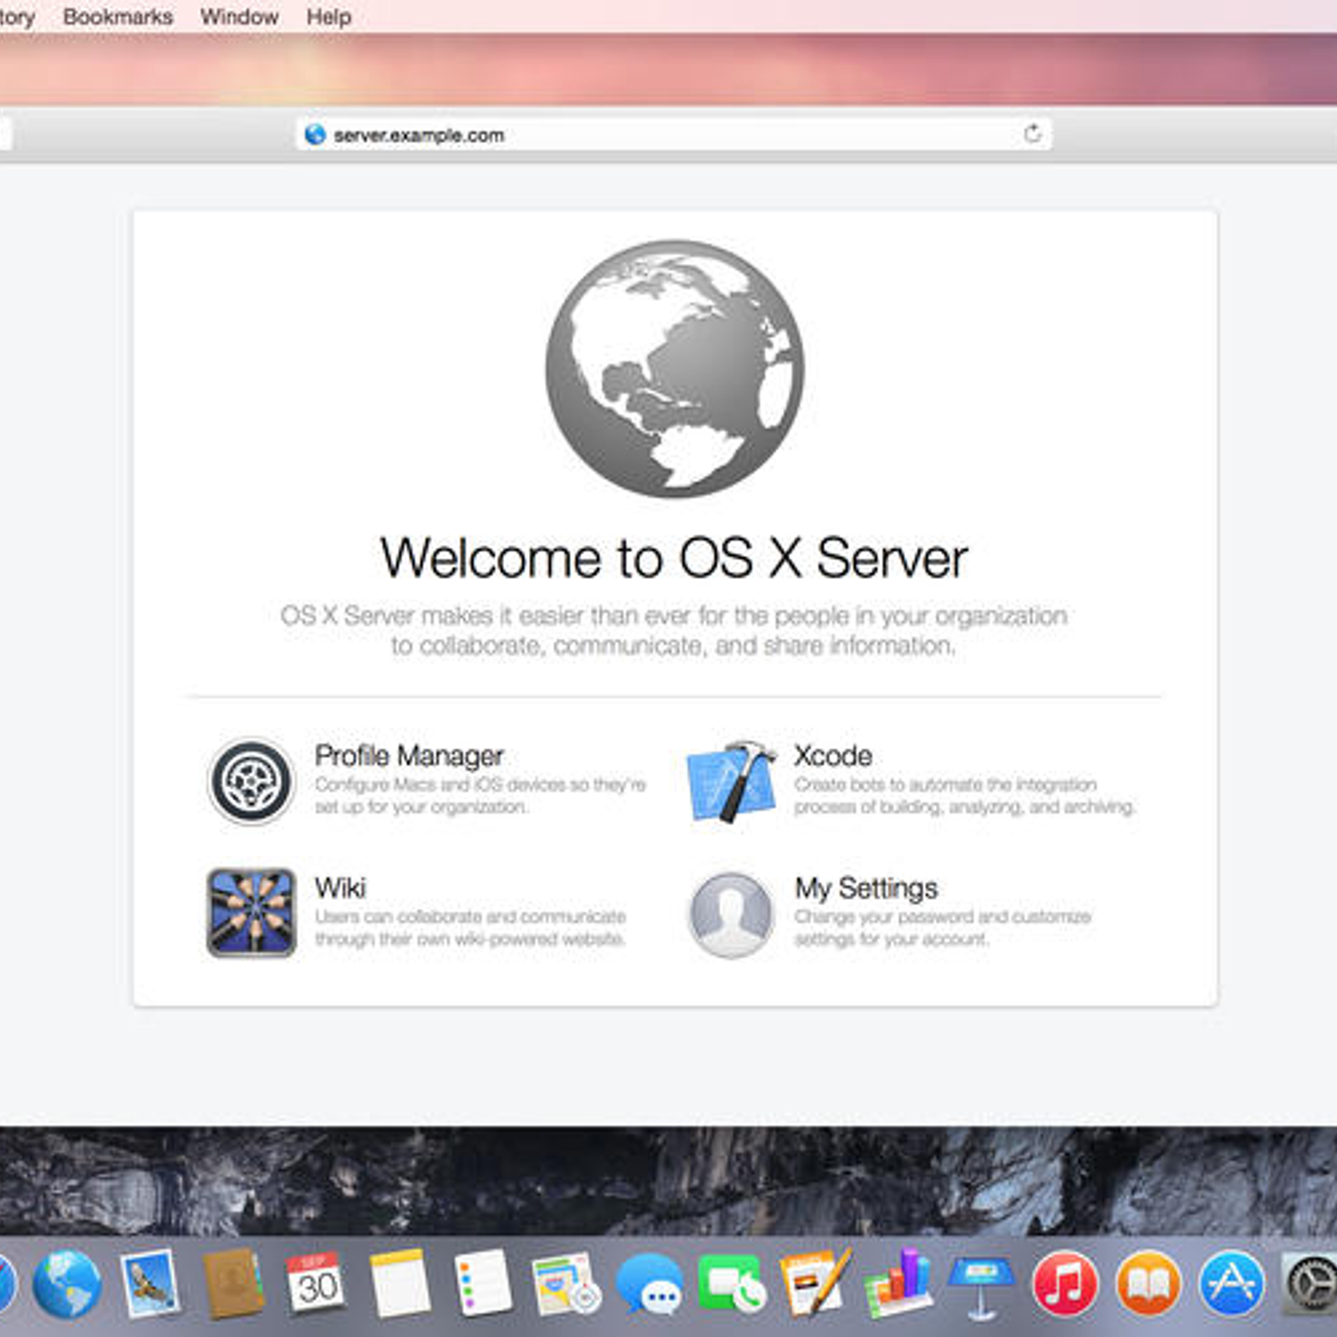
Task: Open the Bookmarks menu
Action: click(118, 17)
